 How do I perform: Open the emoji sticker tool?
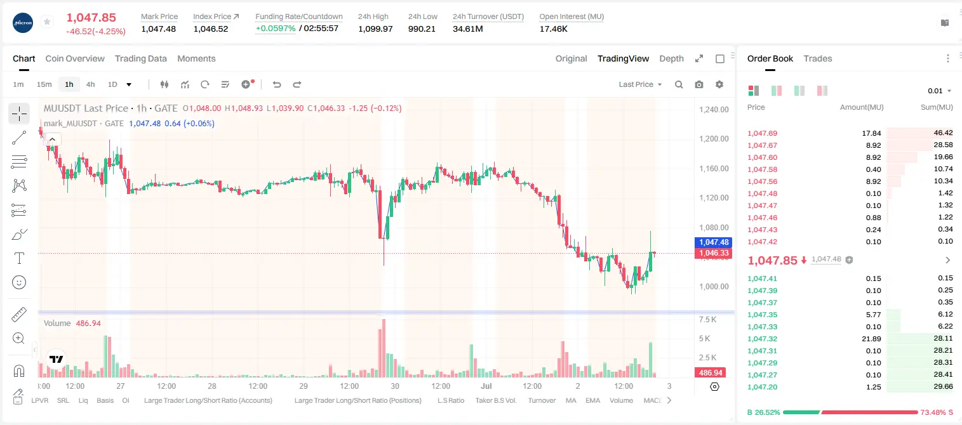pyautogui.click(x=19, y=282)
